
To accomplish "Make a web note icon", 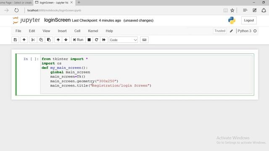I will point(255,10).
